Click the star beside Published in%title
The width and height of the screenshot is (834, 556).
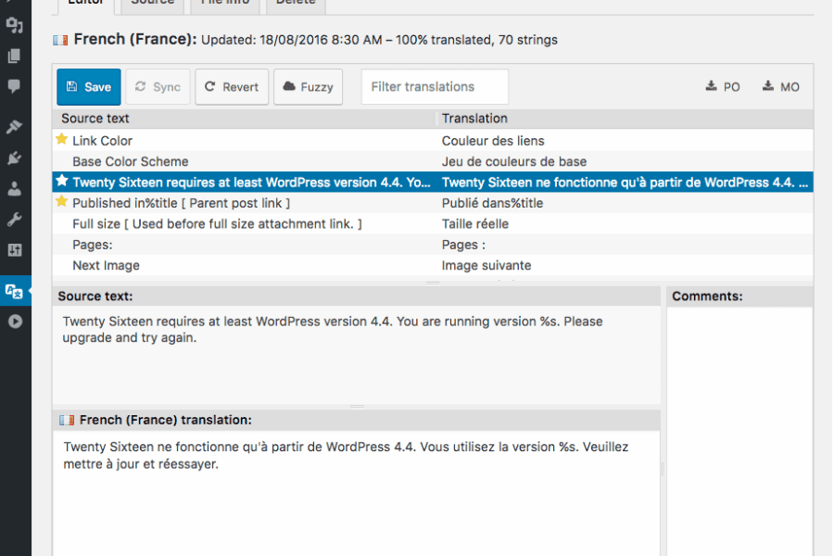pos(62,202)
